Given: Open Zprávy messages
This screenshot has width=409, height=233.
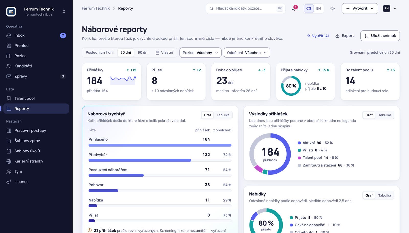Looking at the screenshot, I should pyautogui.click(x=36, y=76).
